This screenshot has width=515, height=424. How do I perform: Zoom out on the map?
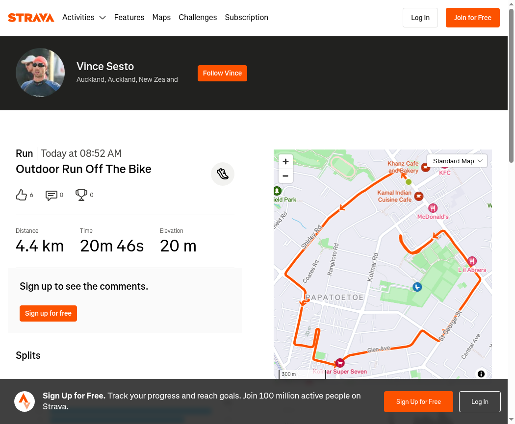[x=285, y=176]
